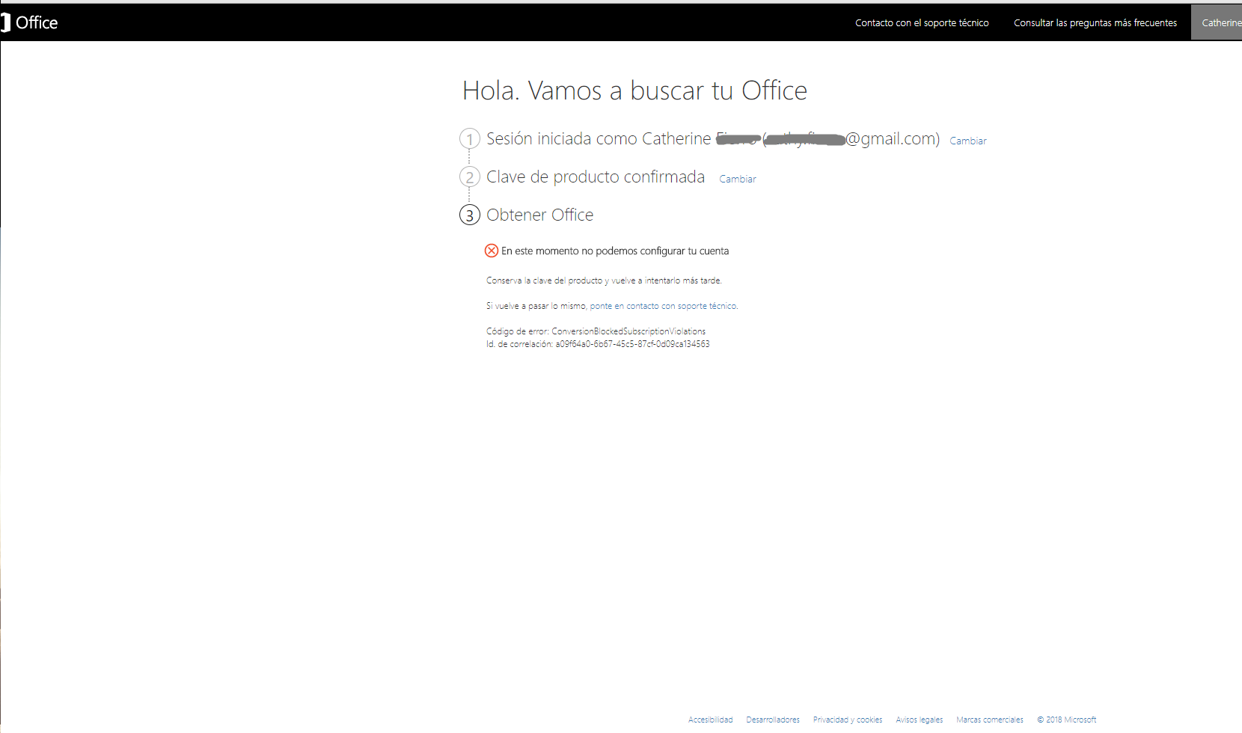1242x733 pixels.
Task: Open Desarrolladores footer link
Action: pos(773,720)
